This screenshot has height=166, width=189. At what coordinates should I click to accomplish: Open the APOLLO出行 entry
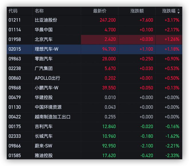point(94,78)
